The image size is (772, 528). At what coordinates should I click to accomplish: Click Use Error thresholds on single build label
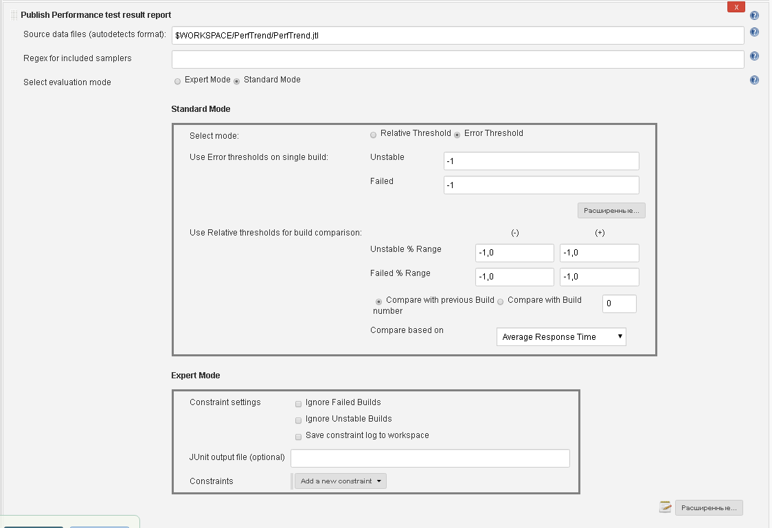tap(259, 157)
